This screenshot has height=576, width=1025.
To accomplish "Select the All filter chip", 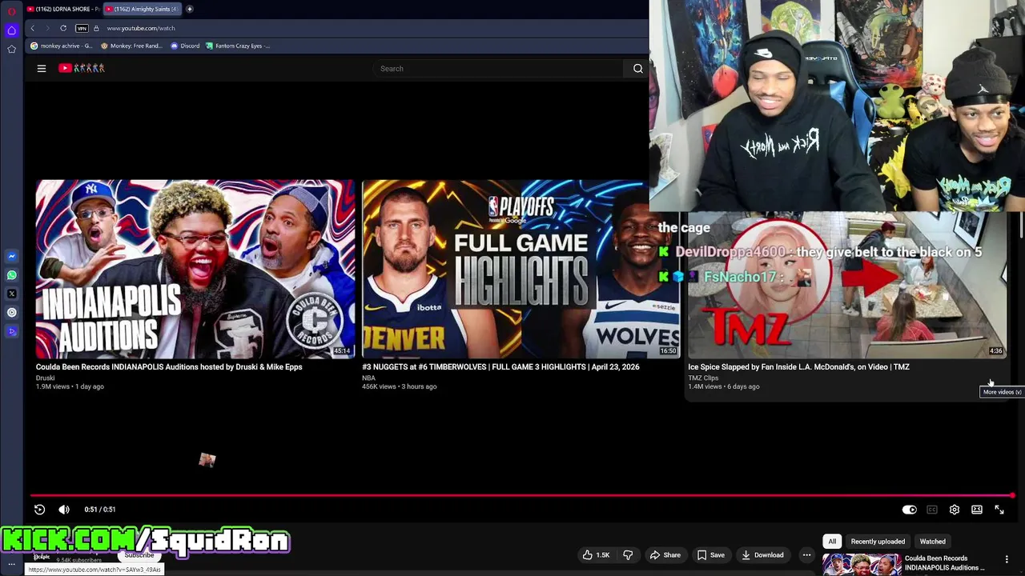I will (832, 542).
